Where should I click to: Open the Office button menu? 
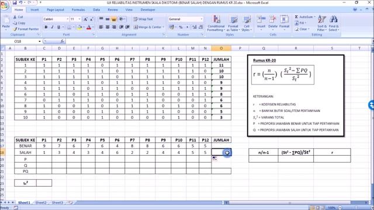4,5
